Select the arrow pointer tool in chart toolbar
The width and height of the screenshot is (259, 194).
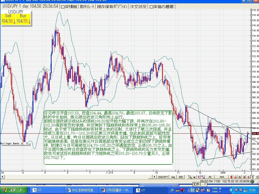pos(190,177)
